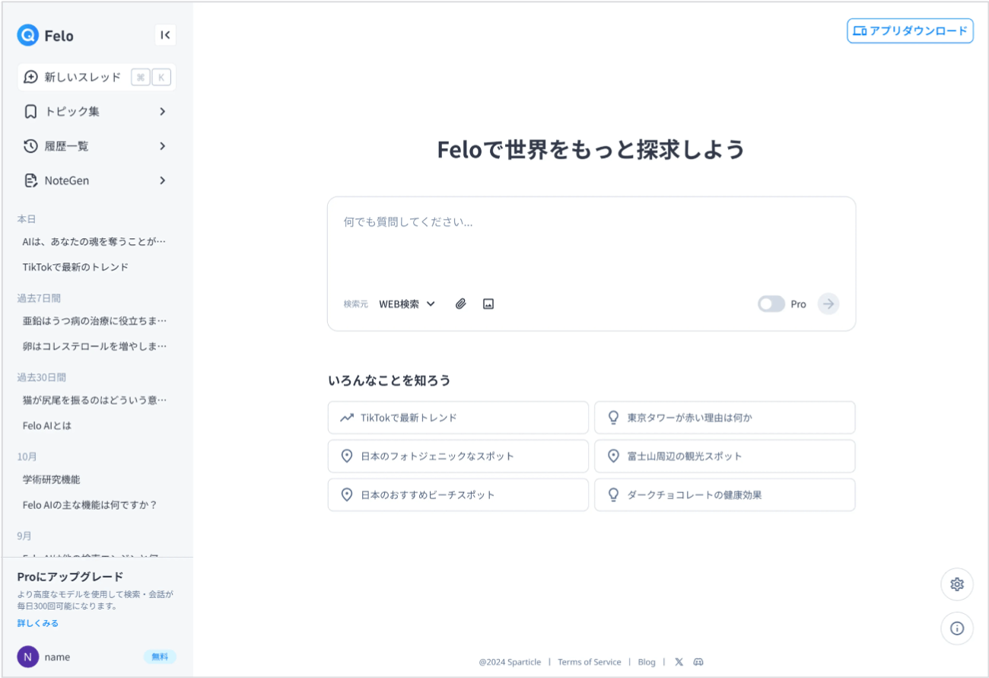
Task: Click the アプリダウンロード button
Action: point(910,30)
